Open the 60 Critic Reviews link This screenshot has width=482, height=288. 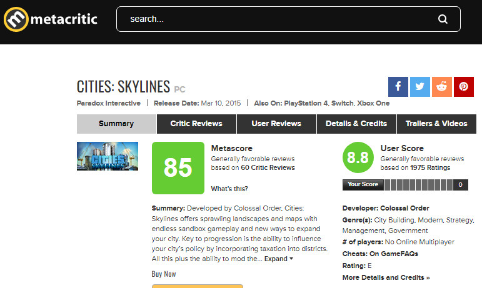(x=268, y=167)
